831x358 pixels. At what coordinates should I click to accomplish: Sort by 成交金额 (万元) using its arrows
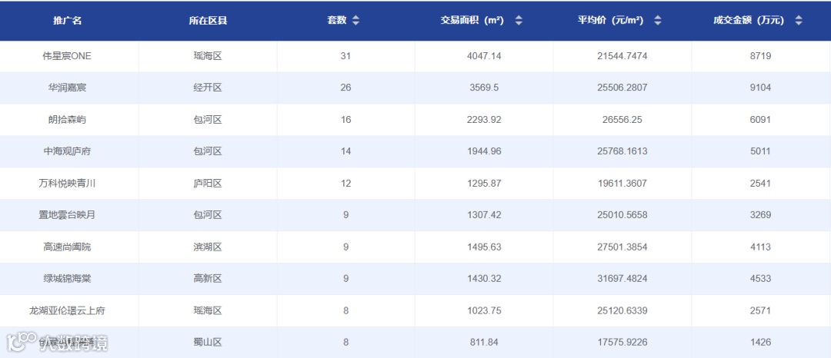[x=798, y=21]
